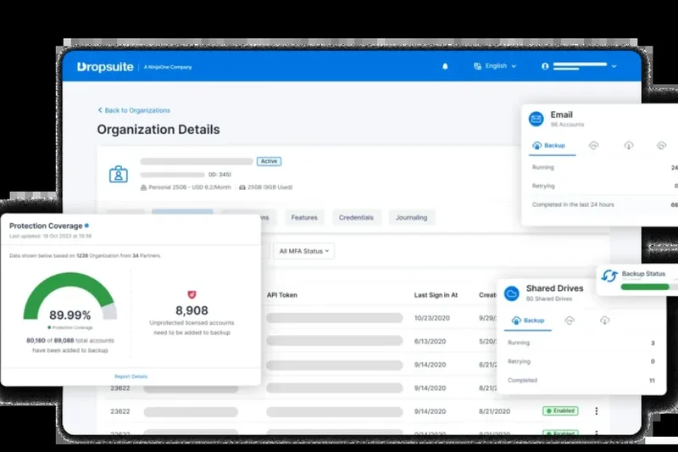
Task: Click the language globe icon
Action: coord(477,66)
